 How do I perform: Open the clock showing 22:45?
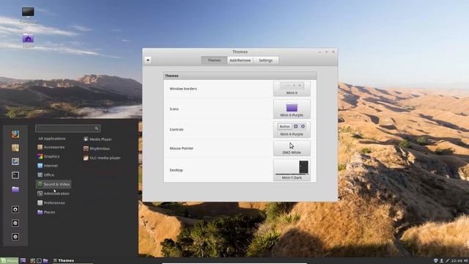457,261
